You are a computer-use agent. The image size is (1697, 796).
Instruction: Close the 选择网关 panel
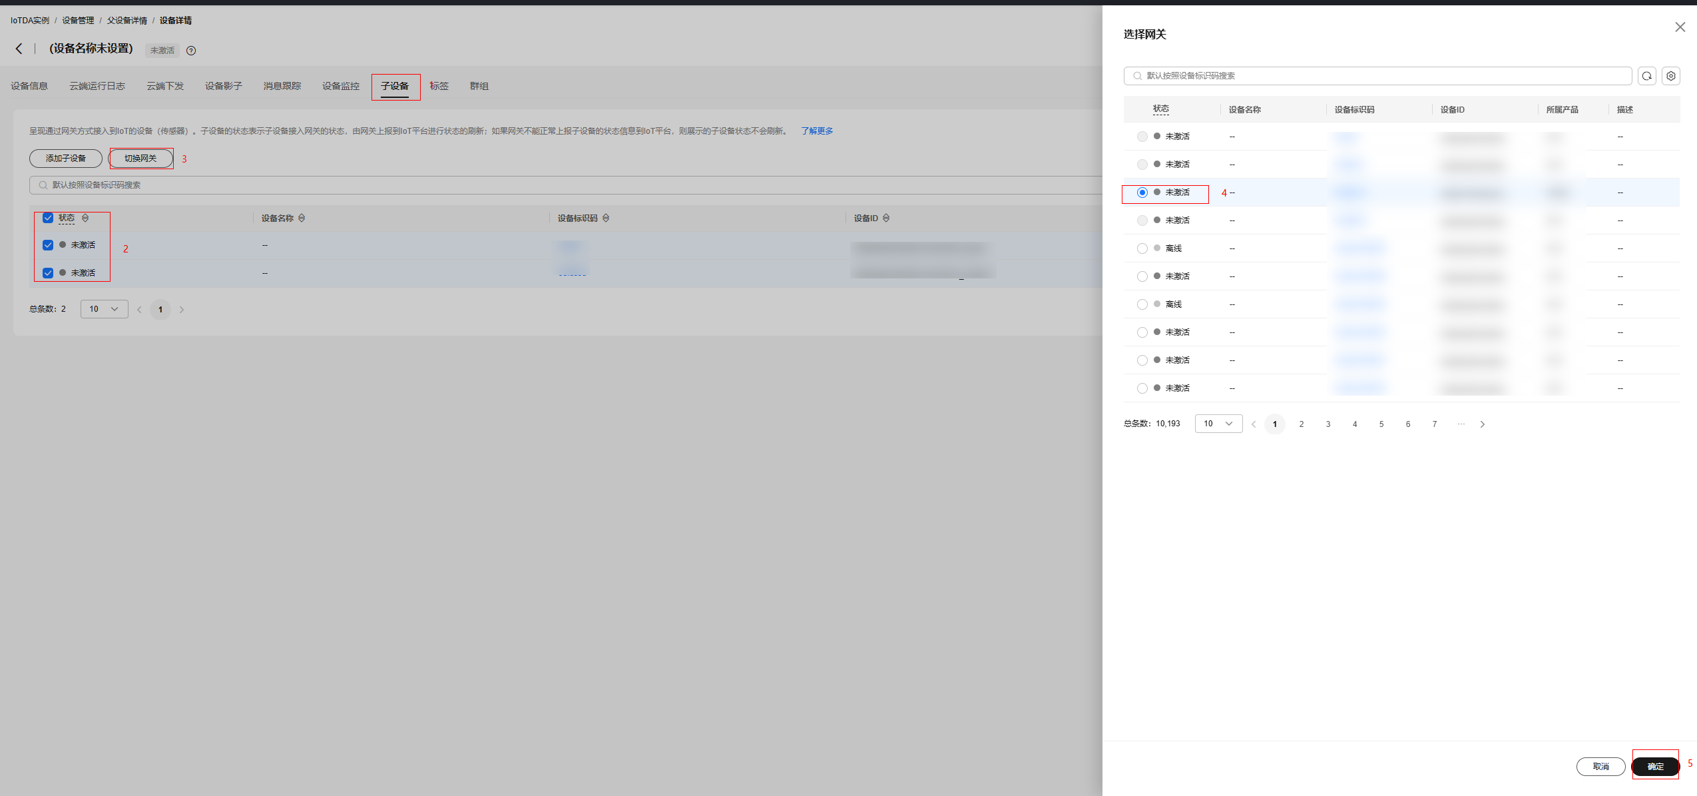1680,27
